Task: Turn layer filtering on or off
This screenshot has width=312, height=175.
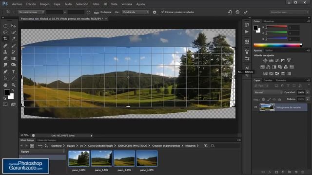Action: pyautogui.click(x=309, y=86)
